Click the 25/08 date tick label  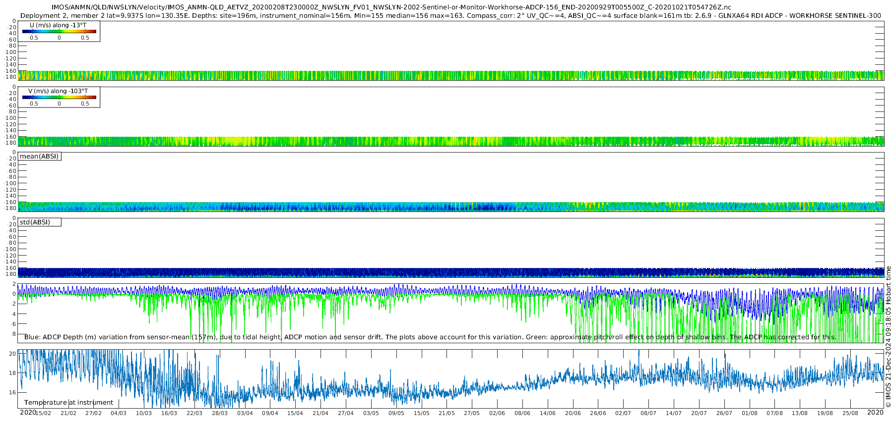[x=850, y=413]
